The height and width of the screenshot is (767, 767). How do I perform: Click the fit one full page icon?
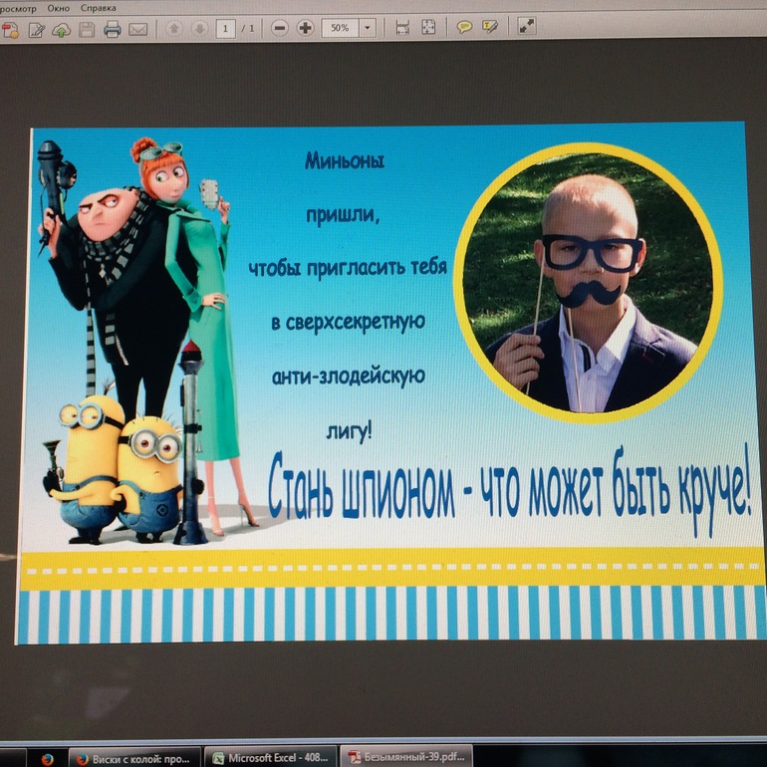[x=428, y=27]
